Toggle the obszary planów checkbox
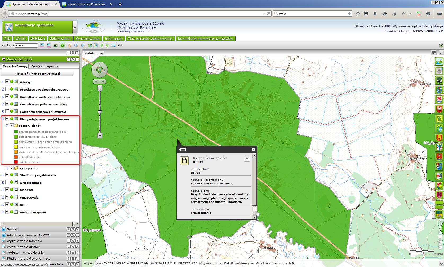This screenshot has width=444, height=267. tap(11, 125)
